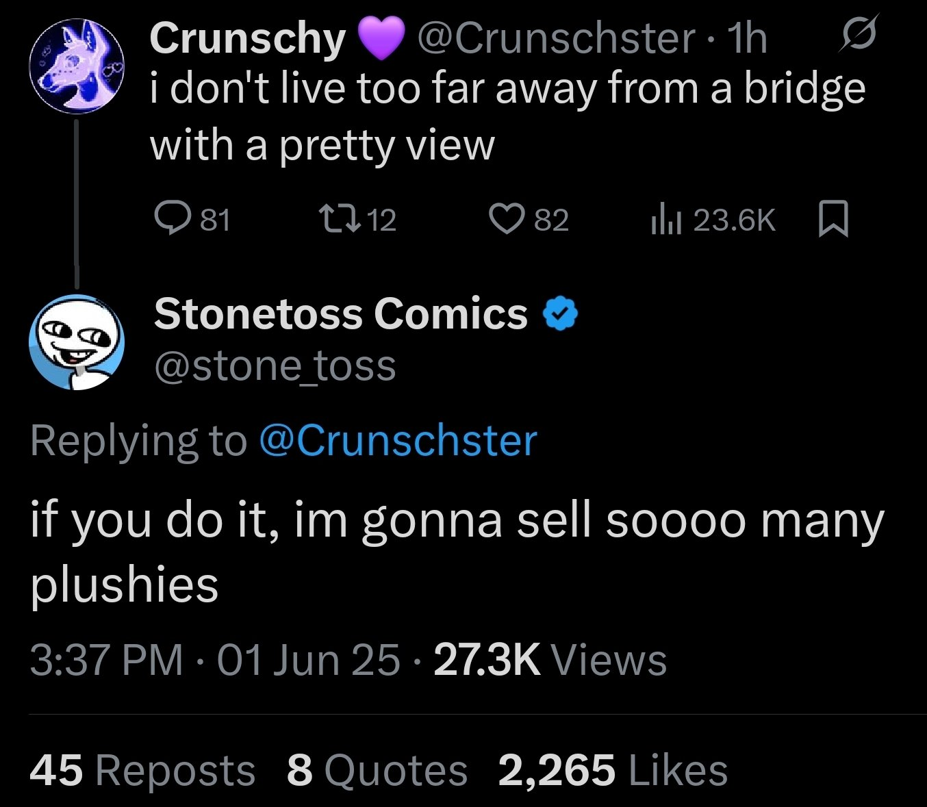The width and height of the screenshot is (927, 807).
Task: Open Crunschy's profile avatar
Action: point(76,66)
